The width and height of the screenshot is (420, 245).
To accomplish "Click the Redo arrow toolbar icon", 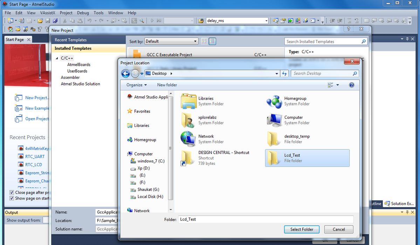I will (101, 21).
